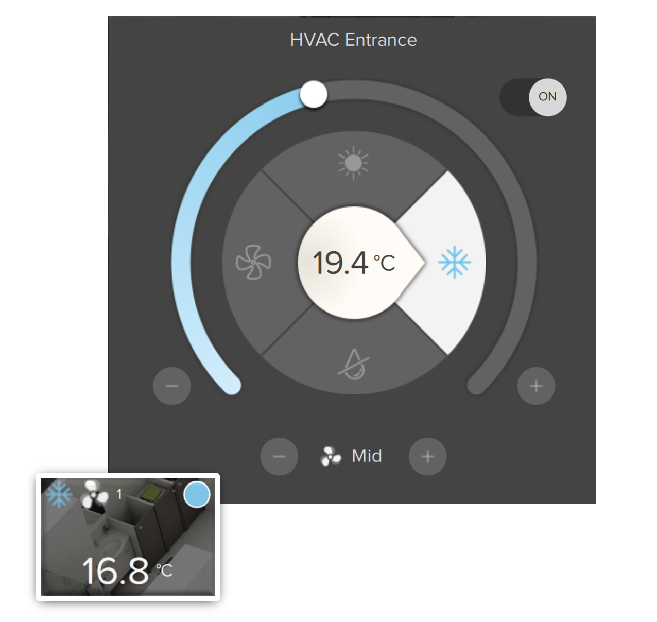Click the white temperature dial handle
Screen dimensions: 657x622
(x=314, y=95)
